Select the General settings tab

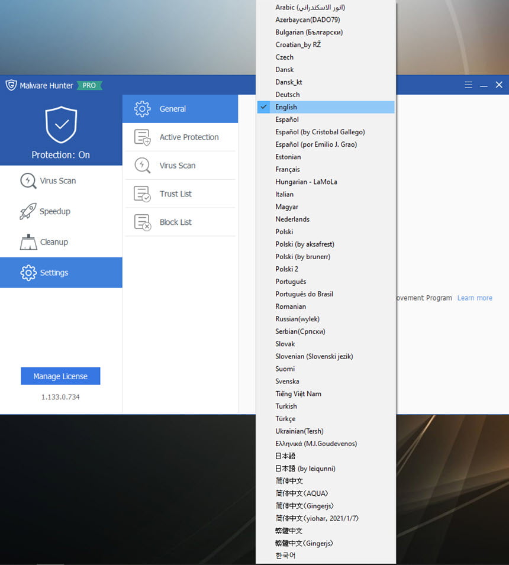[181, 109]
